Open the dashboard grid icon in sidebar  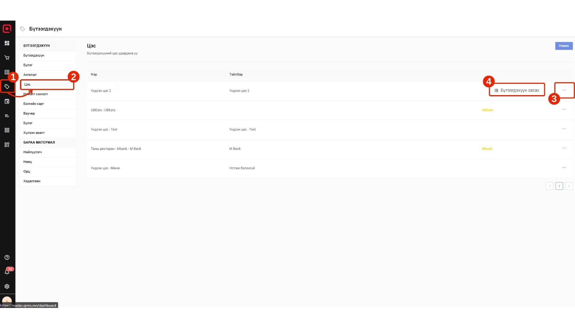pos(7,43)
